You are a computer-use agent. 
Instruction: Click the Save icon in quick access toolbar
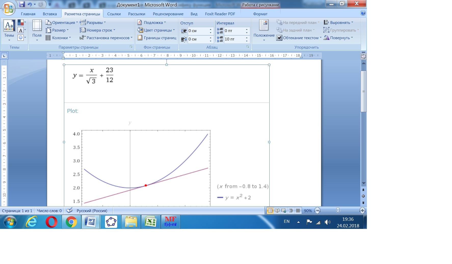pyautogui.click(x=22, y=4)
